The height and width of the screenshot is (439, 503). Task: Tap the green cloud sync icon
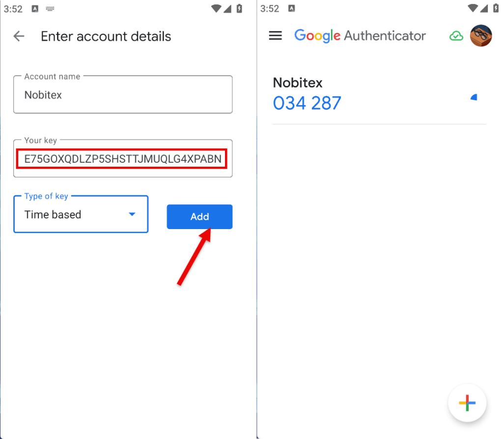click(x=456, y=36)
